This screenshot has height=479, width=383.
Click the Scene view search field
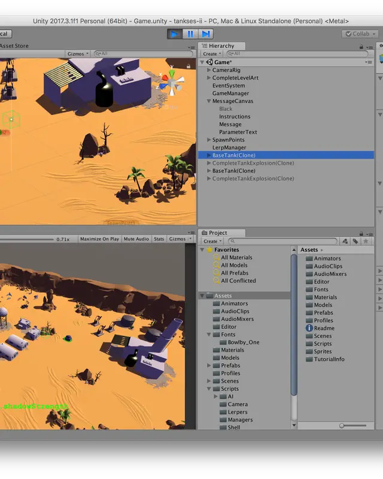coord(143,54)
